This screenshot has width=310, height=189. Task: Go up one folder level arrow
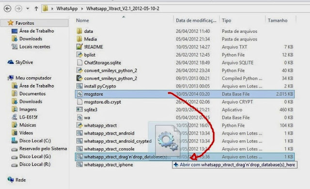36,9
